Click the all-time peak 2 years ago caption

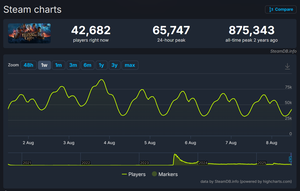tap(252, 40)
